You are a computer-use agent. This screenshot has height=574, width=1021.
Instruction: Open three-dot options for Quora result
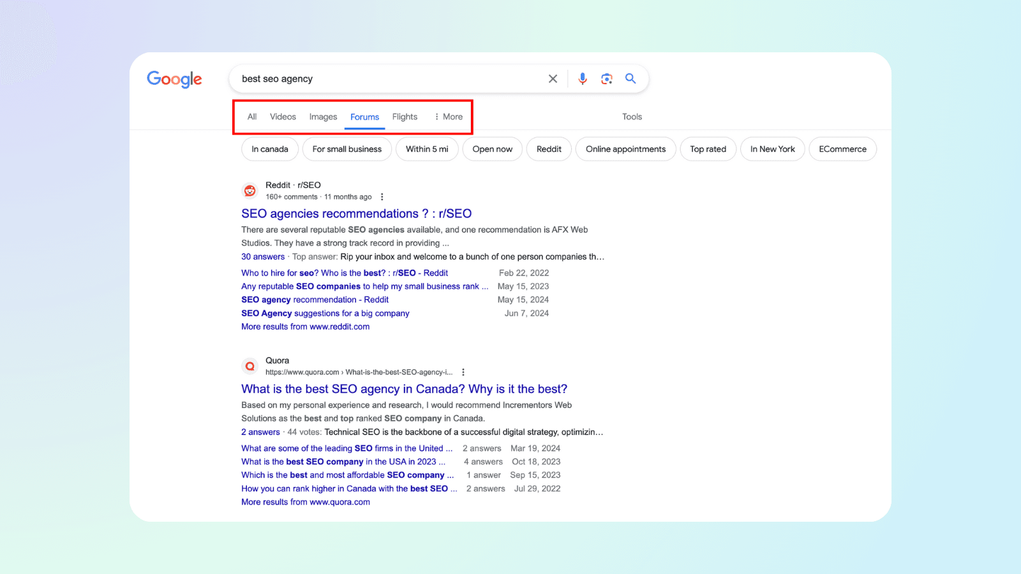click(463, 372)
